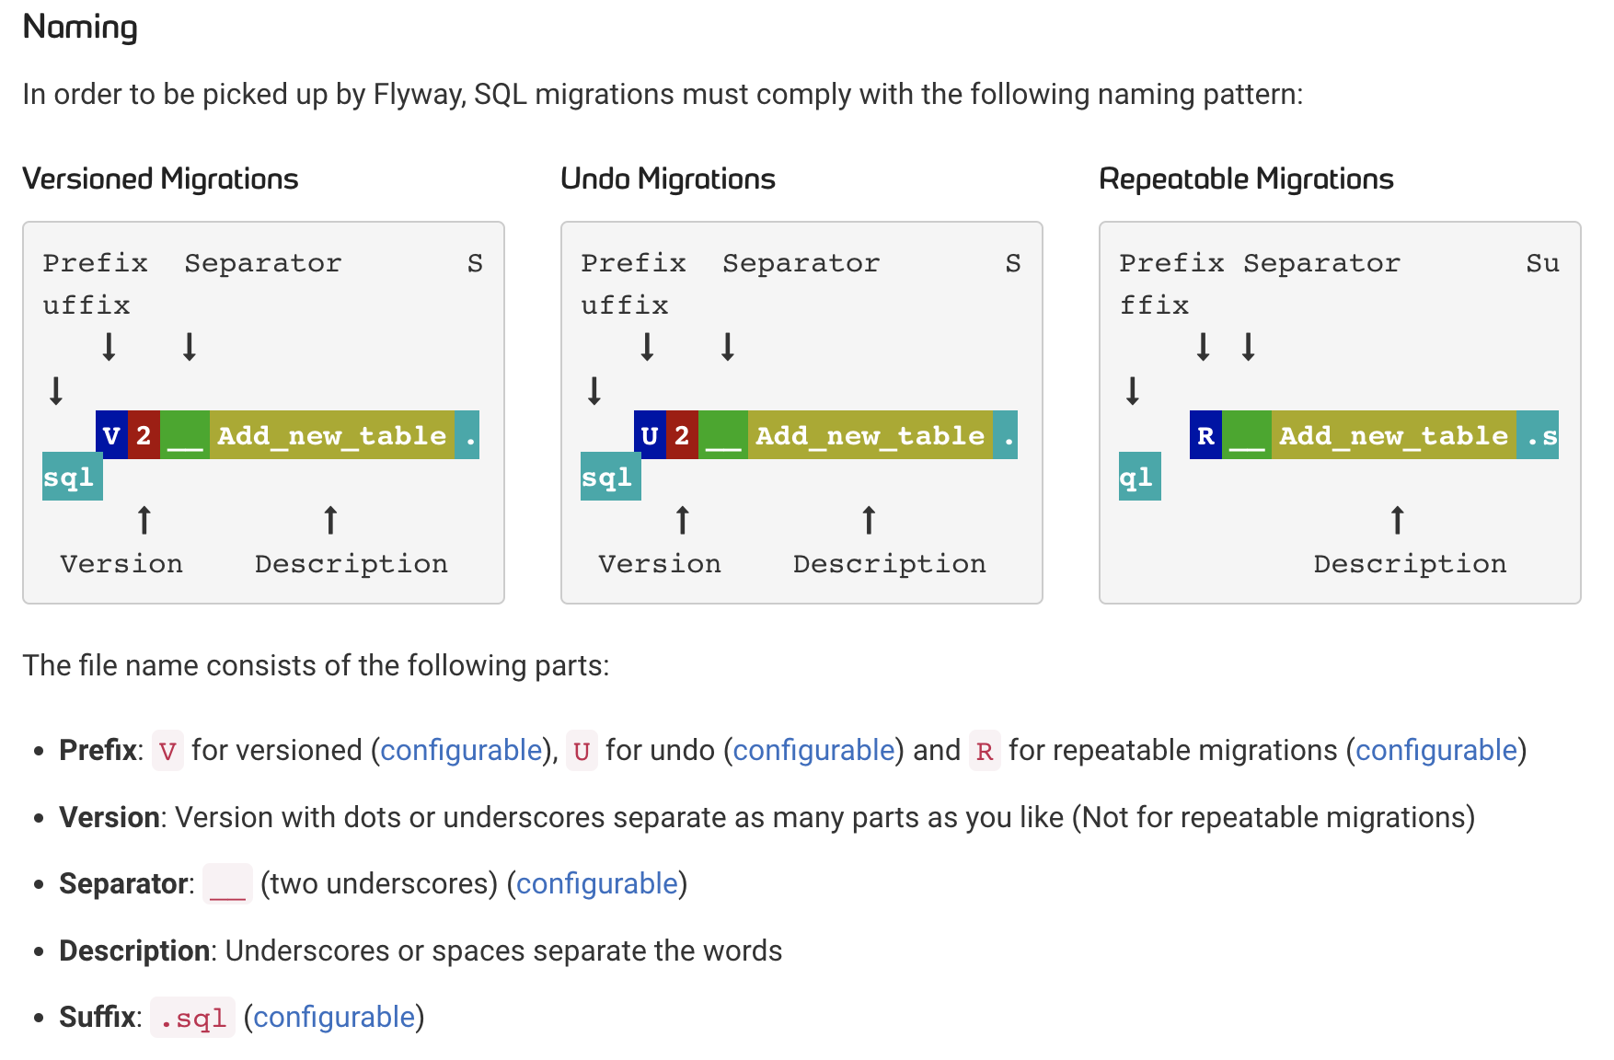Click the 'Repeatable Migrations' heading
The image size is (1614, 1060).
[x=1246, y=179]
